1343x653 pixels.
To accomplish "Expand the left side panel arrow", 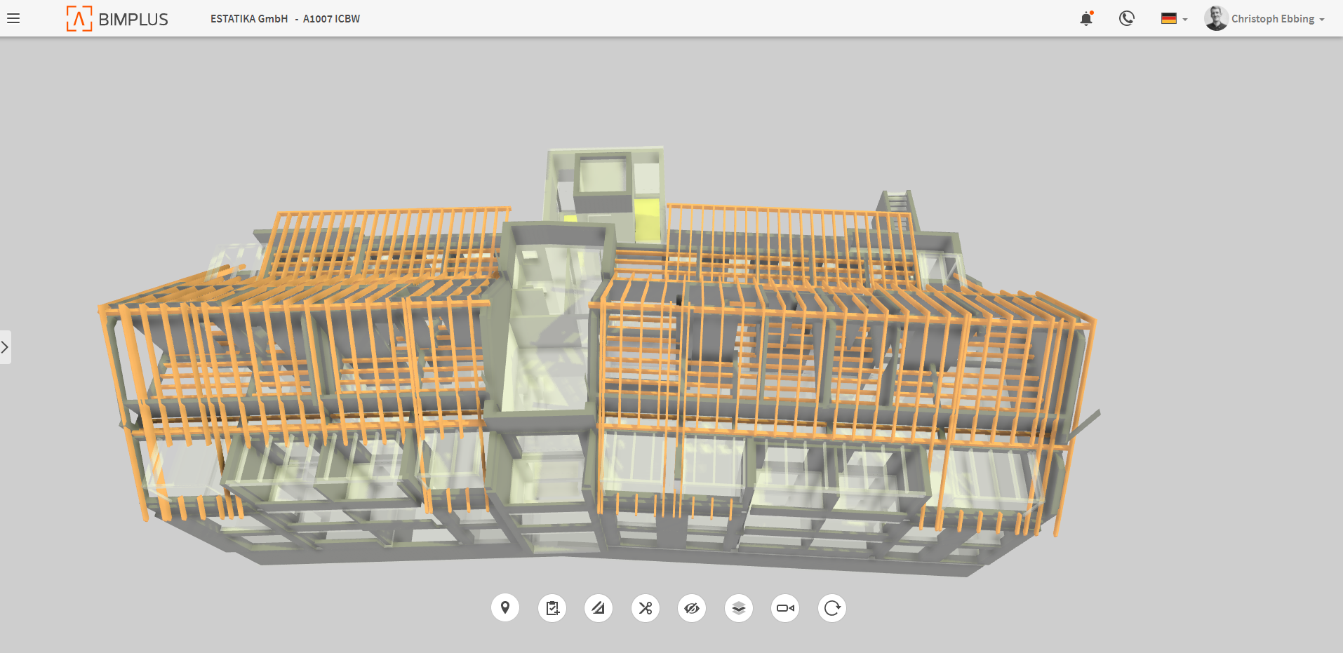I will [5, 347].
